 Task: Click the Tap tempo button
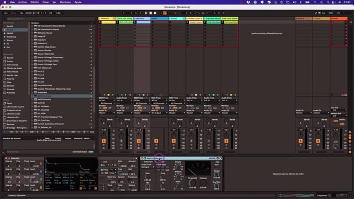[x=22, y=13]
